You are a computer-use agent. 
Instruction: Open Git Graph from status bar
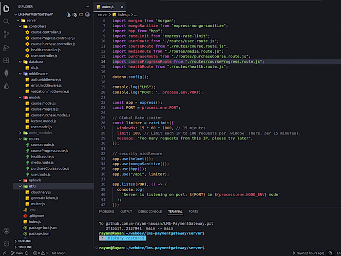[x=58, y=253]
